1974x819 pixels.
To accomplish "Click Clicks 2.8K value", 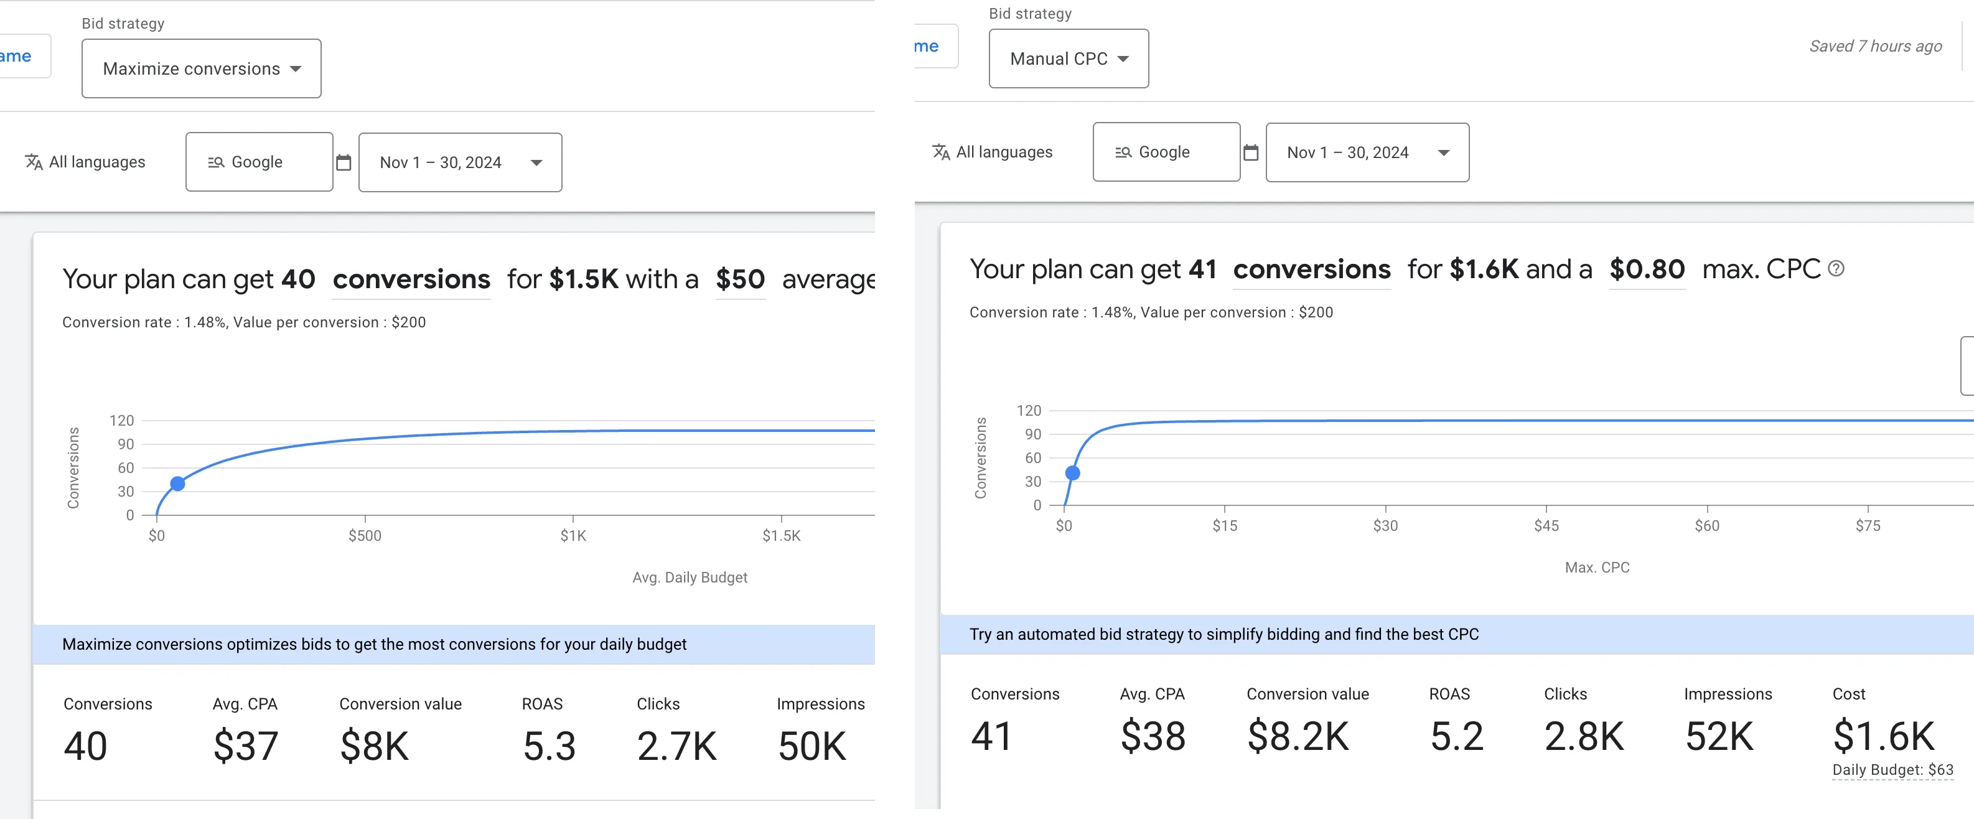I will 1584,736.
